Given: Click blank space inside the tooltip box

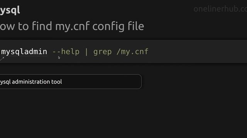Looking at the screenshot, I should pyautogui.click(x=102, y=82).
